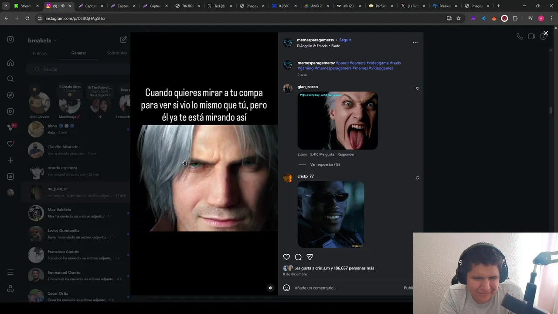Share the post with the paper plane icon
The height and width of the screenshot is (314, 558).
310,257
